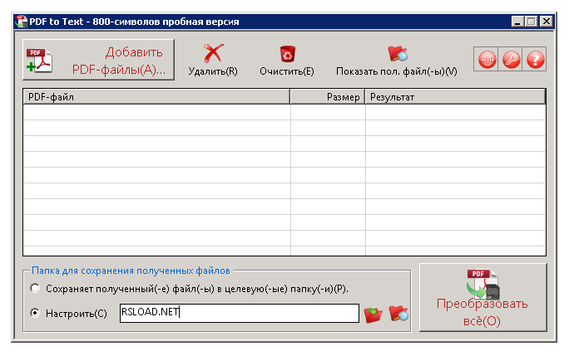
Task: Open the help question mark icon
Action: click(535, 60)
